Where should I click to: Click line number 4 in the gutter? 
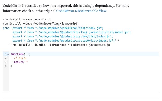(x=6, y=66)
